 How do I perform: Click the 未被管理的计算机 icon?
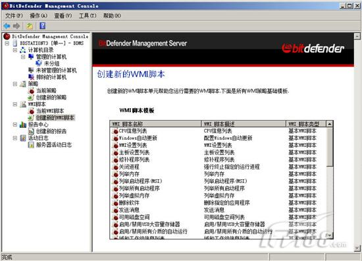pyautogui.click(x=31, y=70)
